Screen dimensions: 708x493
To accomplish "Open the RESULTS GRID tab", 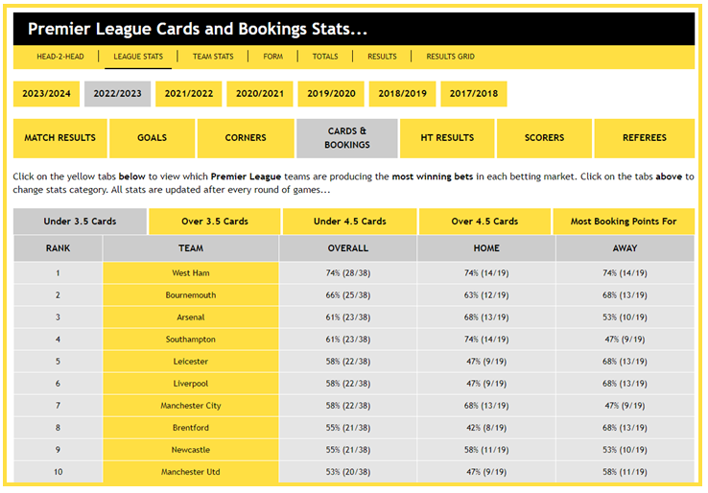I will coord(450,57).
